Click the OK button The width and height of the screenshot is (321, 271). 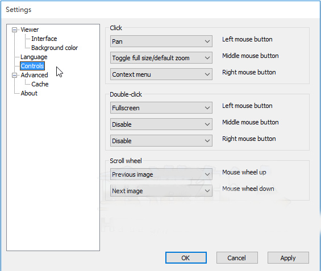tap(186, 258)
